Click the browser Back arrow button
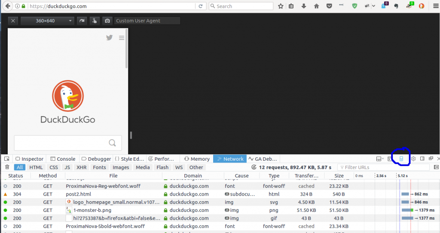The width and height of the screenshot is (440, 233). (x=8, y=6)
